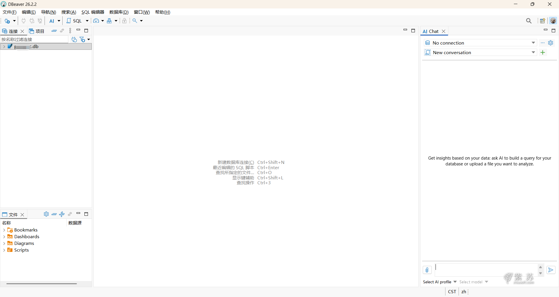This screenshot has height=297, width=559.
Task: Open the AI toolbar dropdown arrow
Action: click(x=59, y=21)
